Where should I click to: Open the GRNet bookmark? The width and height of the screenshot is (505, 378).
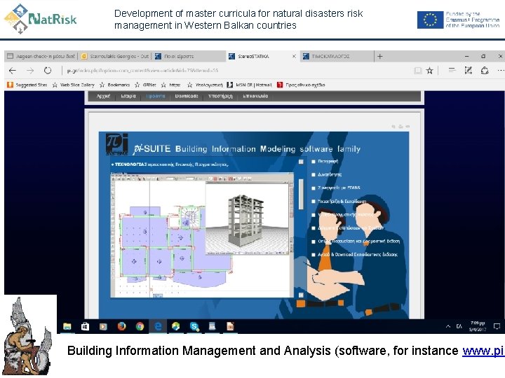(x=146, y=85)
